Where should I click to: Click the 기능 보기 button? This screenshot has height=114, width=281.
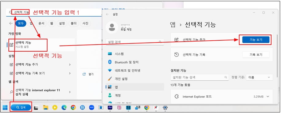pyautogui.click(x=256, y=40)
